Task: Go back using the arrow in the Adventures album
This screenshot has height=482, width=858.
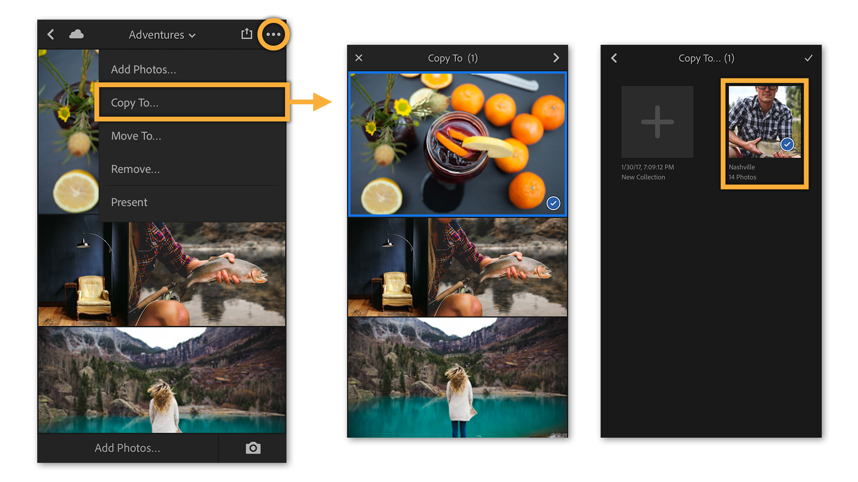Action: 51,34
